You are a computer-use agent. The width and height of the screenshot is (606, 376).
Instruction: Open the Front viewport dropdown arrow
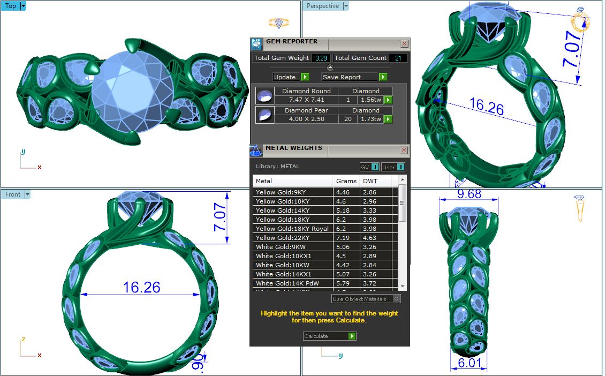pos(27,194)
